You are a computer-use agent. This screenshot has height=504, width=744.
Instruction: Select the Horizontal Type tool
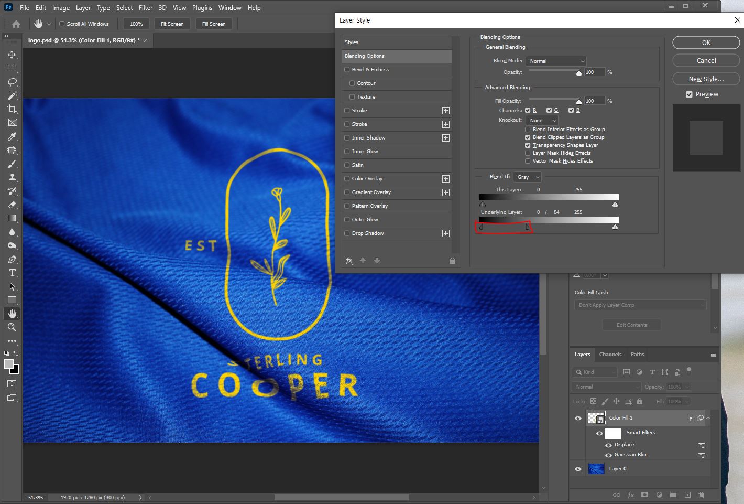pos(12,273)
